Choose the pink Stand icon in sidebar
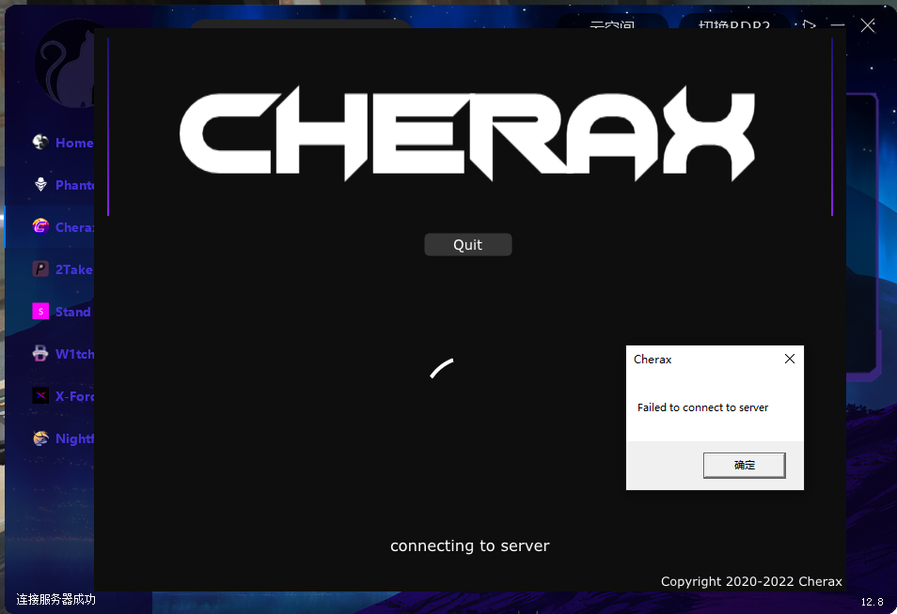897x614 pixels. (40, 312)
